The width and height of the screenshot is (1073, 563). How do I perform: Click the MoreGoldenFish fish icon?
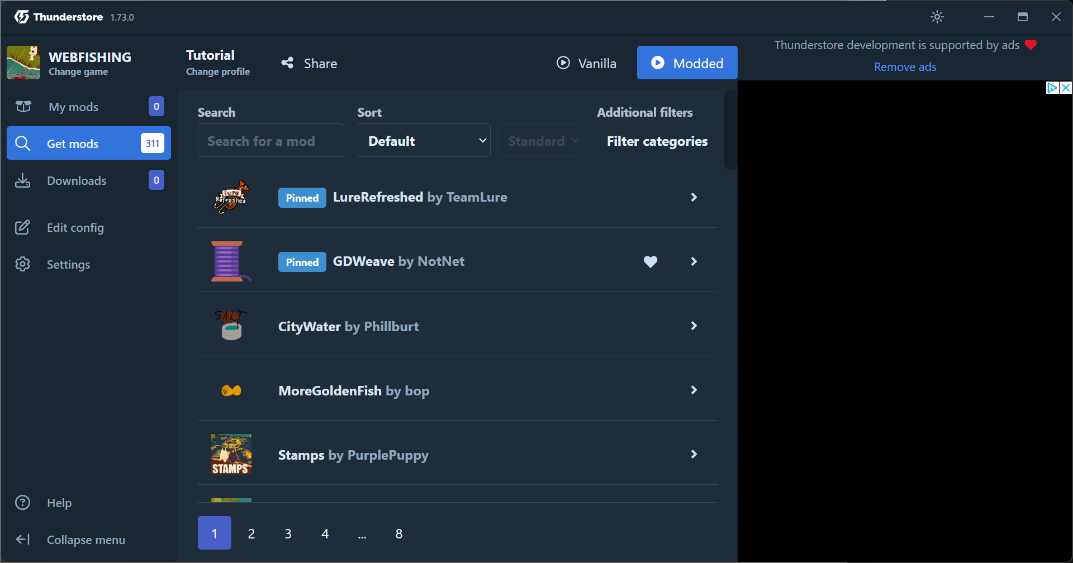click(231, 390)
